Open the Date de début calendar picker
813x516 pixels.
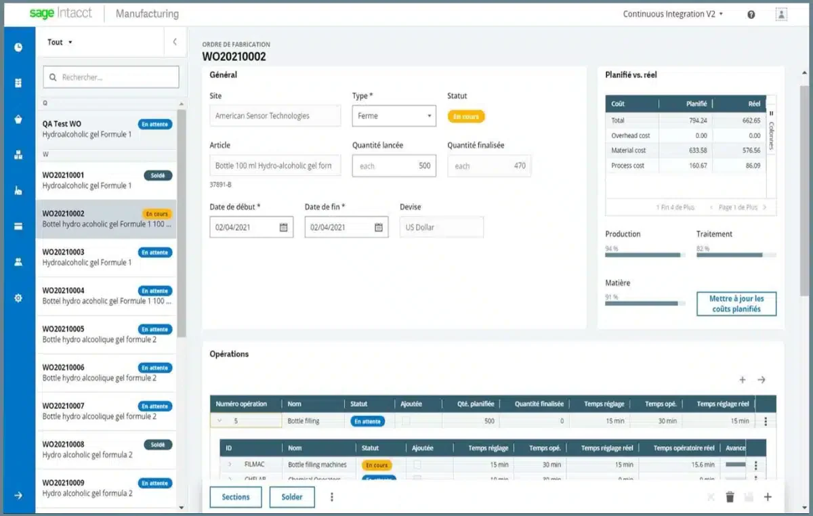tap(284, 228)
